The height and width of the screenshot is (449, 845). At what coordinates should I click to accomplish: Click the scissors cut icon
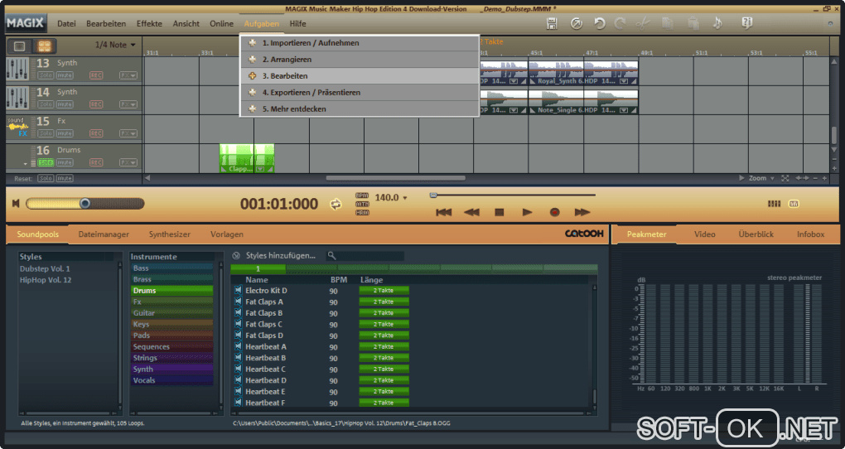642,23
